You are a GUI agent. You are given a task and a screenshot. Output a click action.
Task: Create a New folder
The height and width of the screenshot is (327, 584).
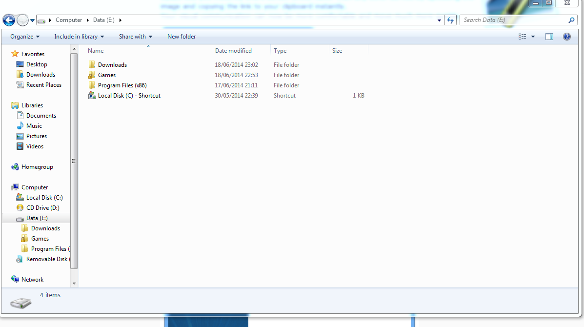point(181,37)
